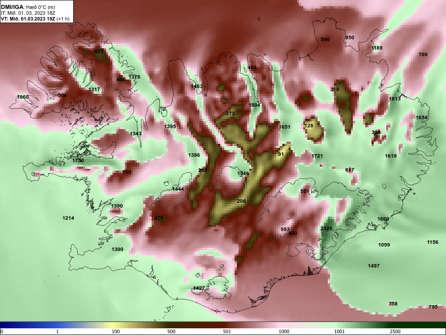
Task: Click the 1444 value label
Action: pos(178,189)
